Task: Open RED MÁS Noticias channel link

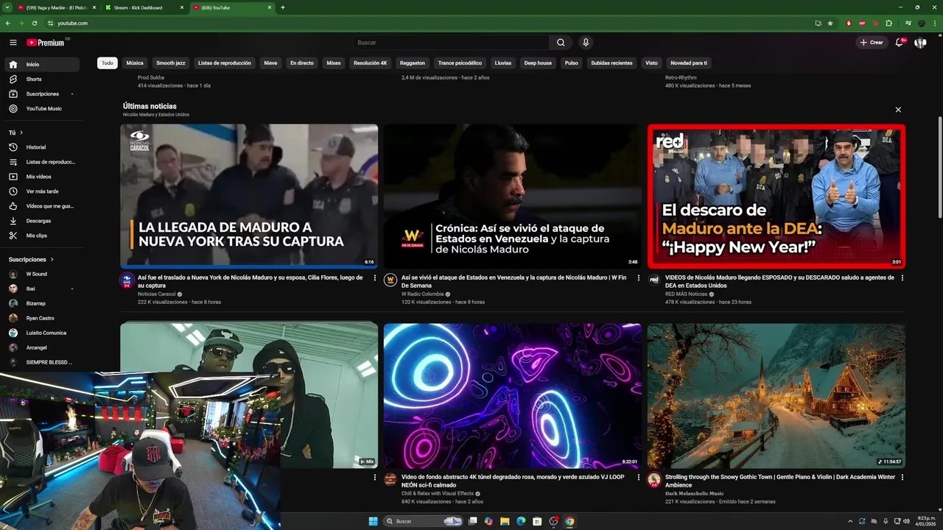Action: point(686,294)
